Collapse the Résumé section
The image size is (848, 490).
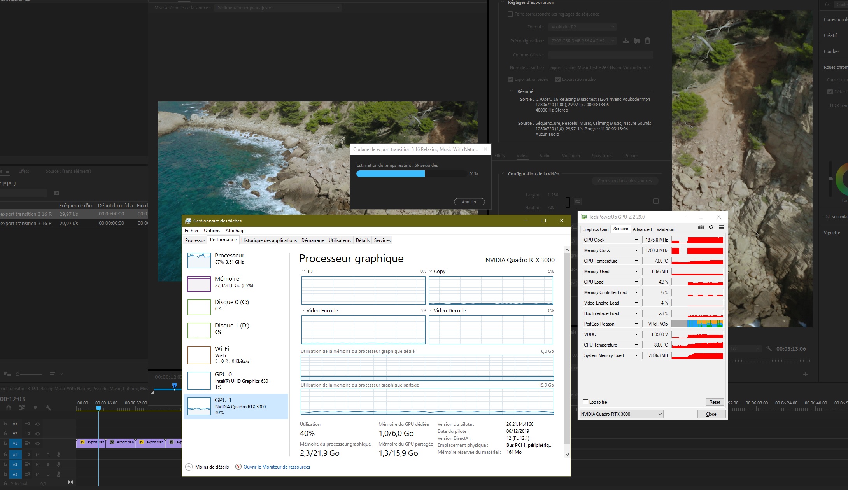click(512, 91)
